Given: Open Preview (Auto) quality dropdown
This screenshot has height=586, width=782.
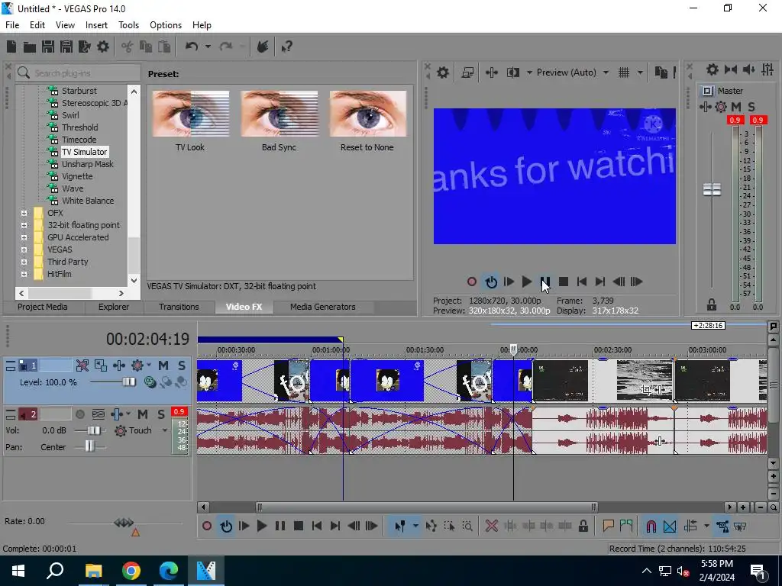Looking at the screenshot, I should pyautogui.click(x=606, y=72).
